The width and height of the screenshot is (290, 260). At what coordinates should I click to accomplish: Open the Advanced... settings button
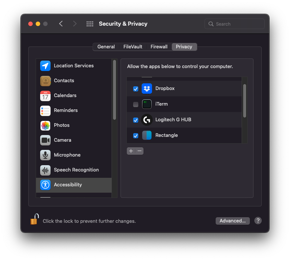click(x=232, y=221)
